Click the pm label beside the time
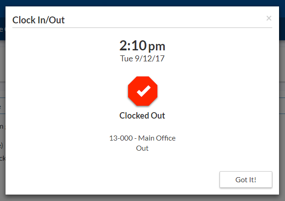Screen dimensions: 285x201 pyautogui.click(x=157, y=46)
